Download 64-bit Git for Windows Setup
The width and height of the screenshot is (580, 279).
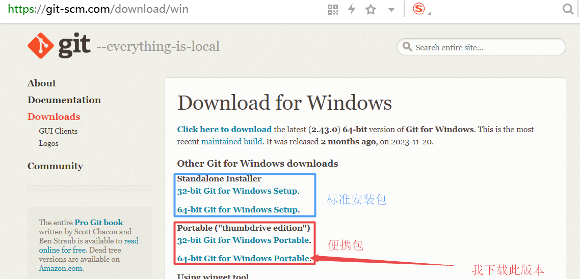tap(238, 209)
